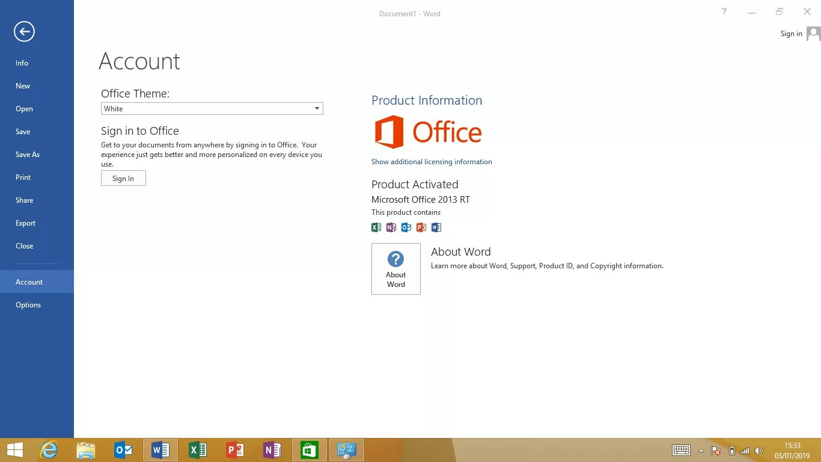Open the Export page
Image resolution: width=821 pixels, height=462 pixels.
pos(37,223)
